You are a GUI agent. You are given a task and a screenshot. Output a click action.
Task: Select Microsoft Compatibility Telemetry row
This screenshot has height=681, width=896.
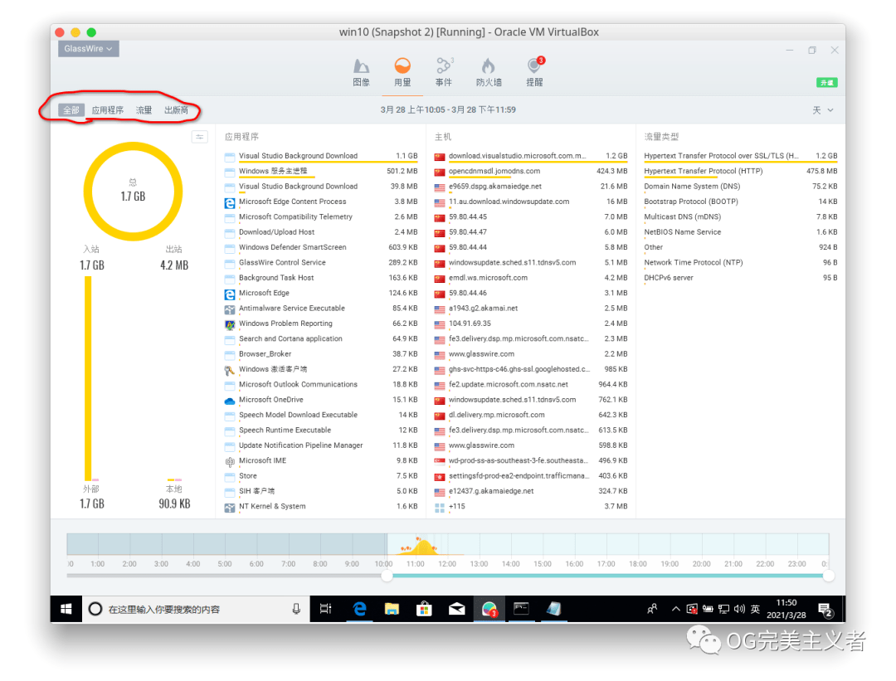[x=320, y=216]
